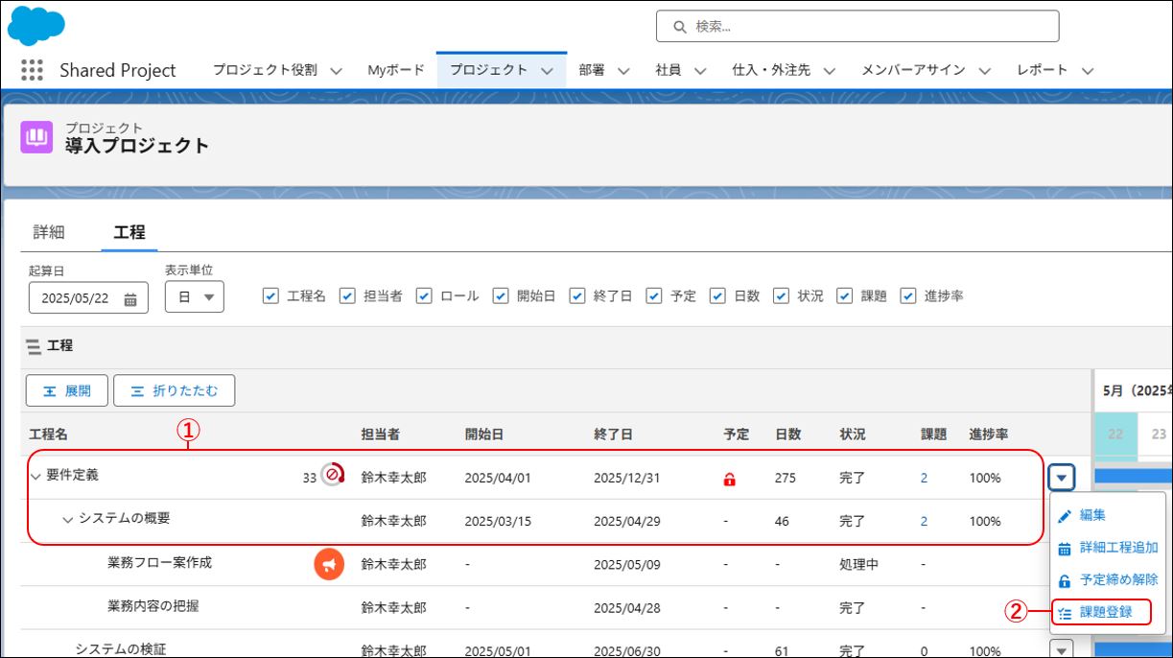The height and width of the screenshot is (658, 1173).
Task: Toggle the 担当者 column checkbox
Action: [x=347, y=295]
